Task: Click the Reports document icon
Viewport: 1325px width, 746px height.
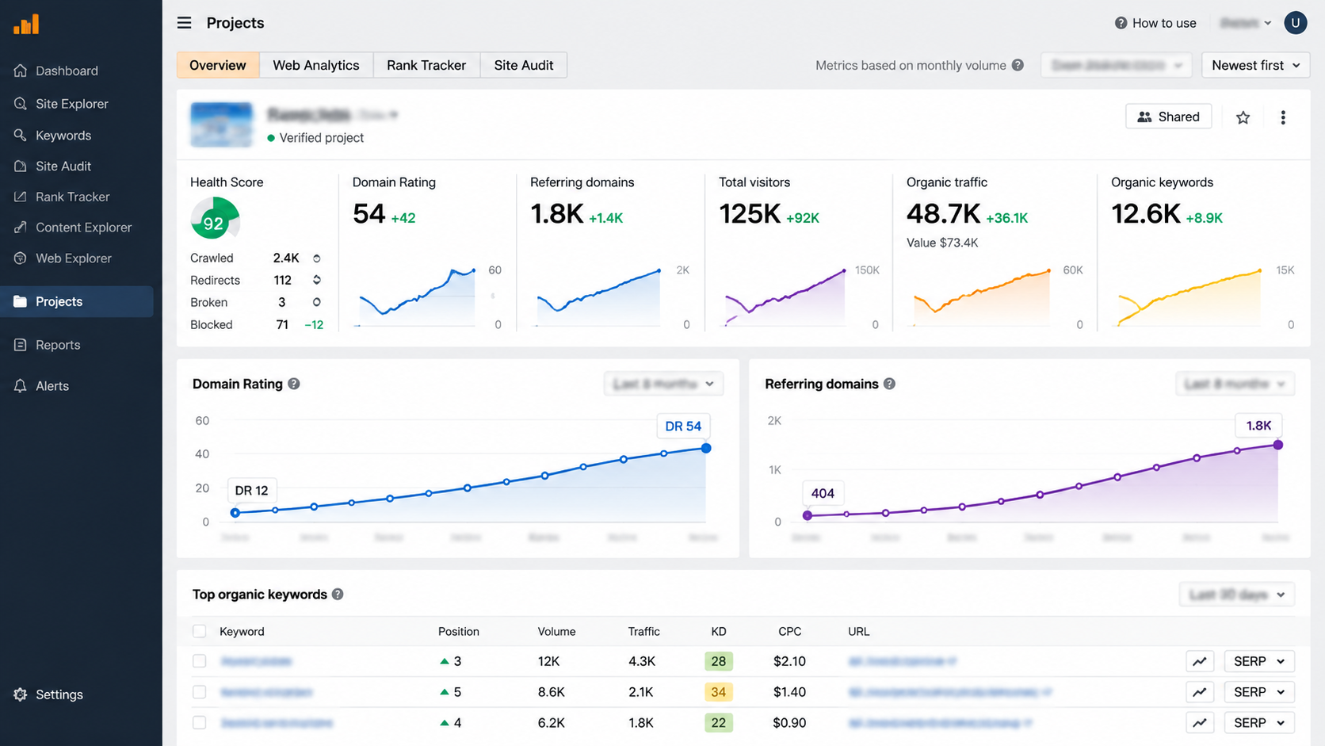Action: [x=21, y=345]
